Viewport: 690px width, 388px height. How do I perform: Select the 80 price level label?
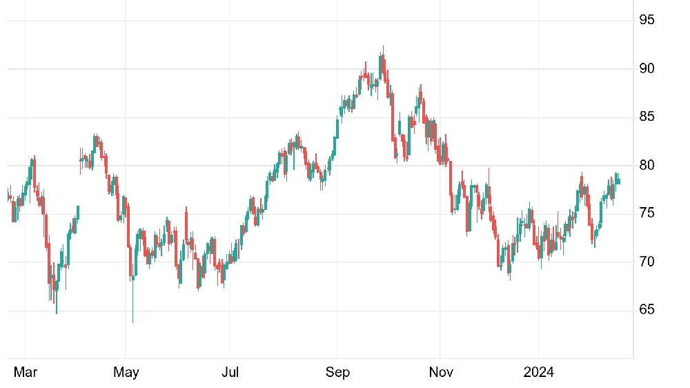point(647,165)
